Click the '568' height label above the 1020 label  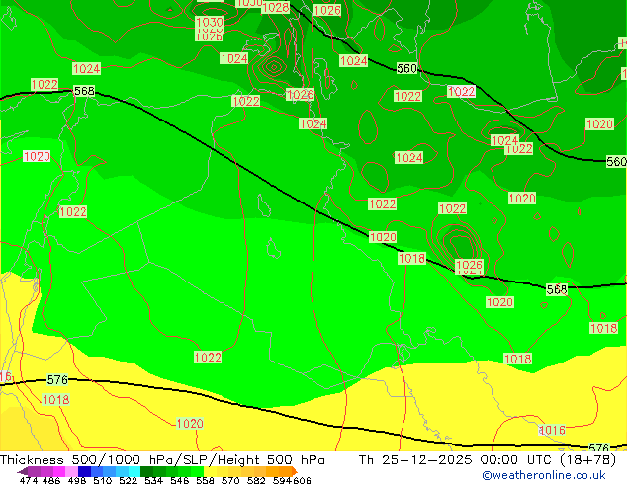pos(557,289)
